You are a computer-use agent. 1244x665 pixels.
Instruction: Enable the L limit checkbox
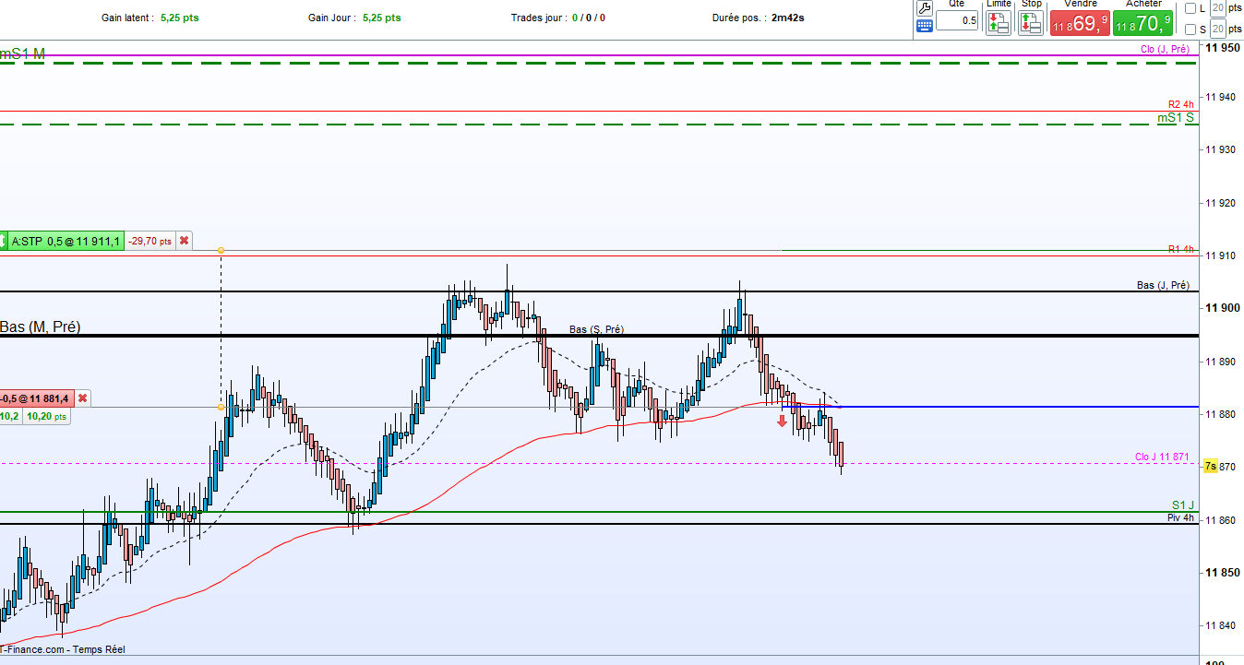[x=1190, y=8]
